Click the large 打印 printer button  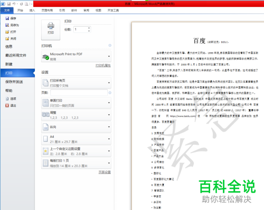51,30
